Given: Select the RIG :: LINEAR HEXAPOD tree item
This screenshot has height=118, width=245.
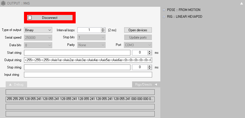Looking at the screenshot, I should click(185, 17).
